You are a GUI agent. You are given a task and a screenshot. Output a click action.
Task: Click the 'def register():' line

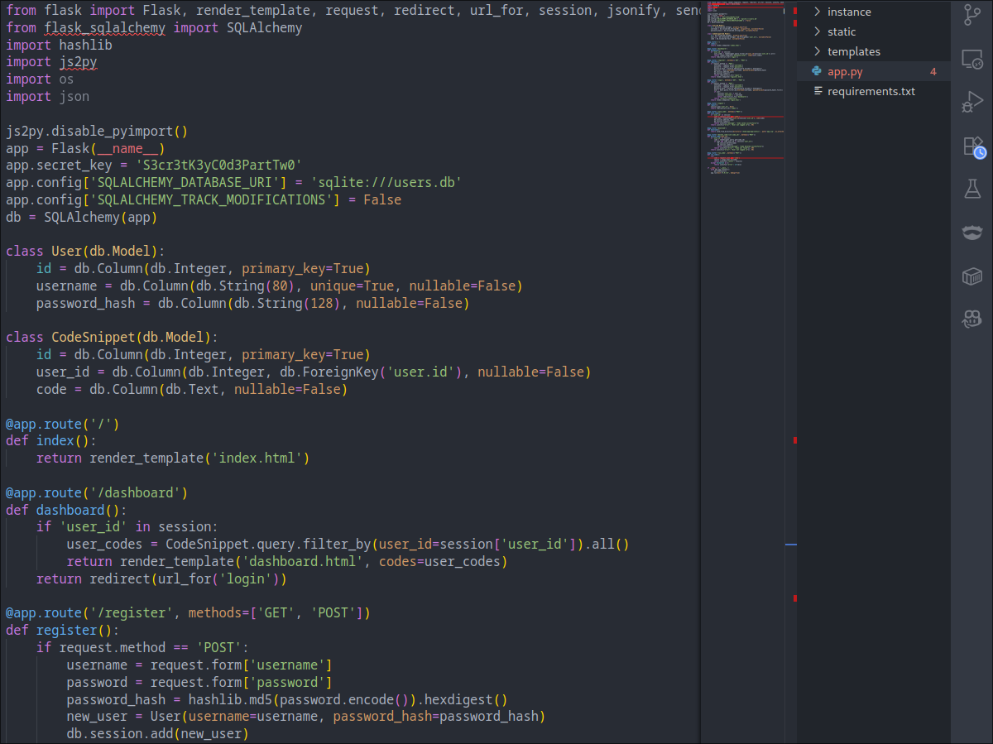click(x=63, y=631)
